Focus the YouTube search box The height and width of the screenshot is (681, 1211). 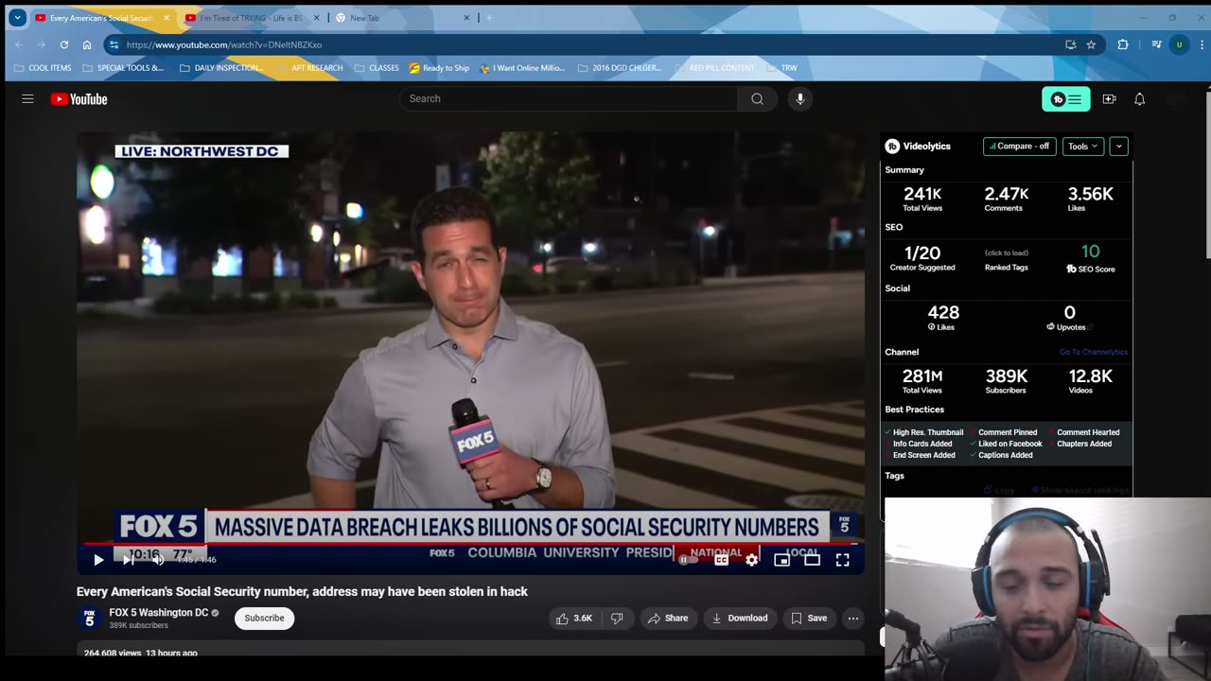point(568,98)
